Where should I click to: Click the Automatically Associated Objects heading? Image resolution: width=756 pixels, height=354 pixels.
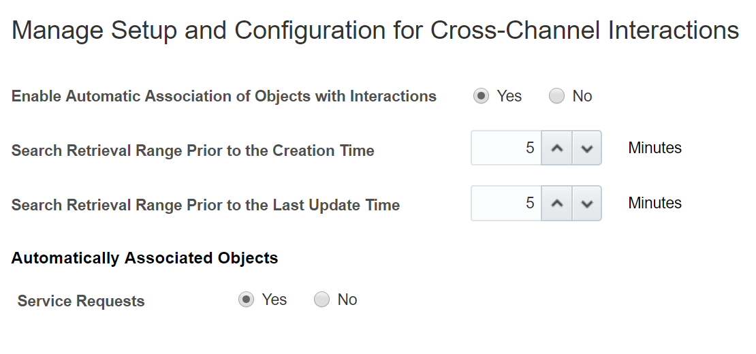pos(144,259)
